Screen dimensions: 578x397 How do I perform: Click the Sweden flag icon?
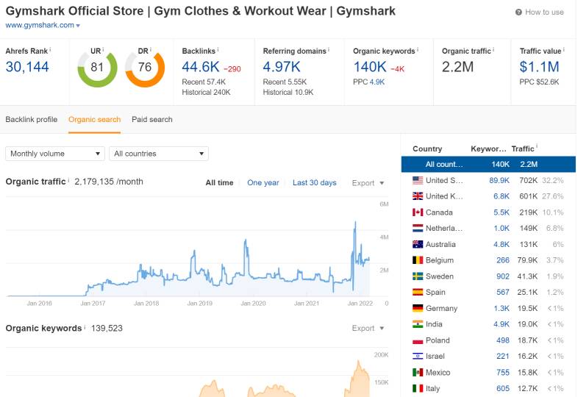[418, 276]
